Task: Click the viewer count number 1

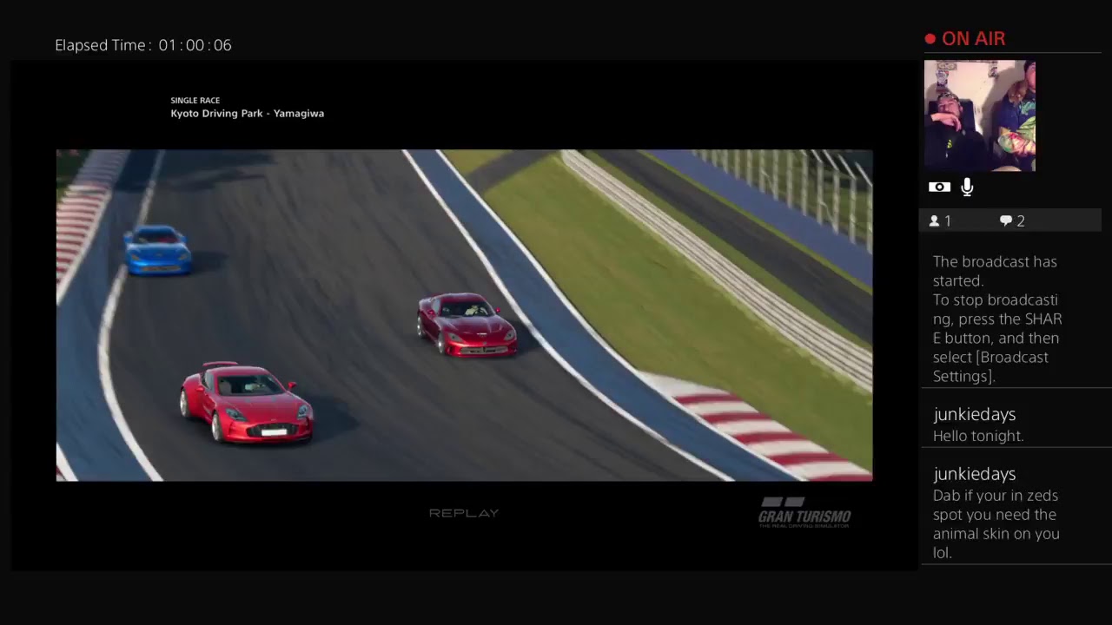Action: click(948, 221)
